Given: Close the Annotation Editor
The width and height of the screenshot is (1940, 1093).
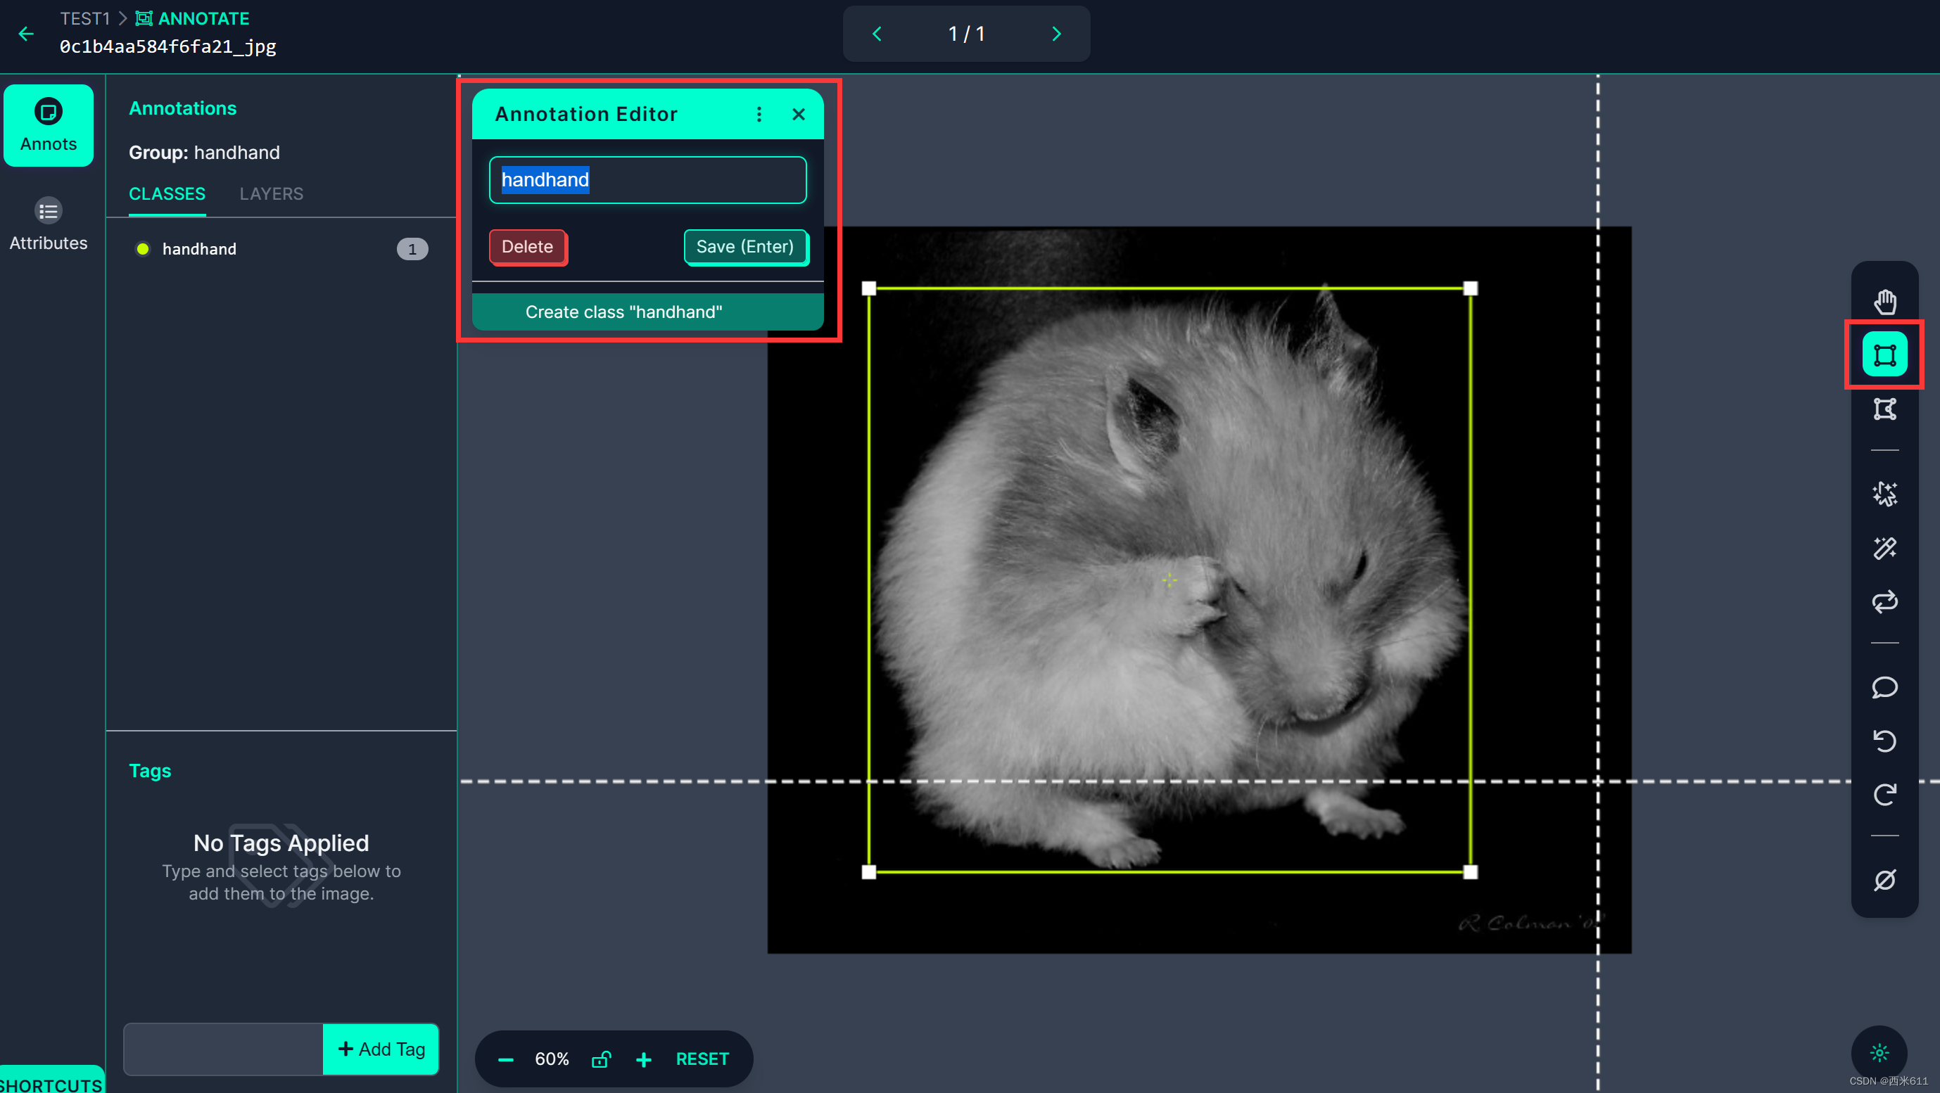Looking at the screenshot, I should click(x=798, y=115).
